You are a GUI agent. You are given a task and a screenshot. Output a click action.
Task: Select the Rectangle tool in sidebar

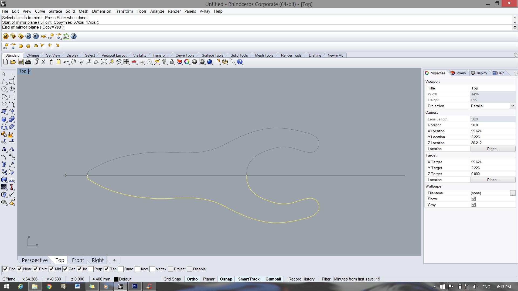[12, 96]
